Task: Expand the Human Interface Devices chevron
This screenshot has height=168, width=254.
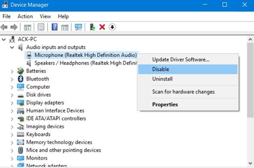Action: tap(12, 111)
